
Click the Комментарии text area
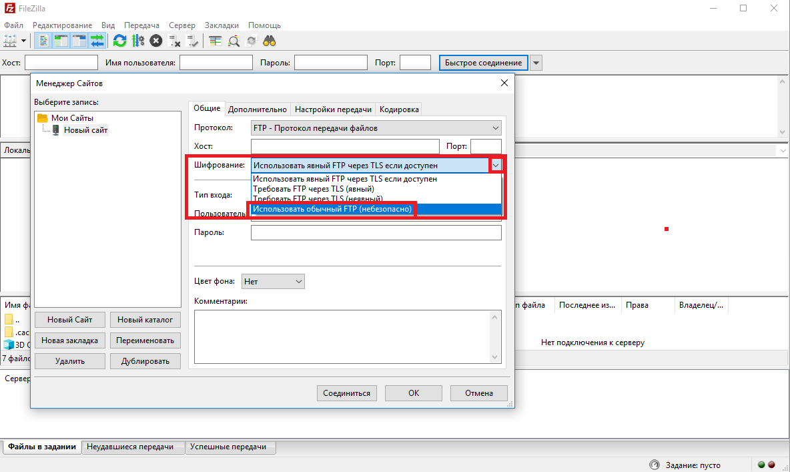click(x=348, y=337)
